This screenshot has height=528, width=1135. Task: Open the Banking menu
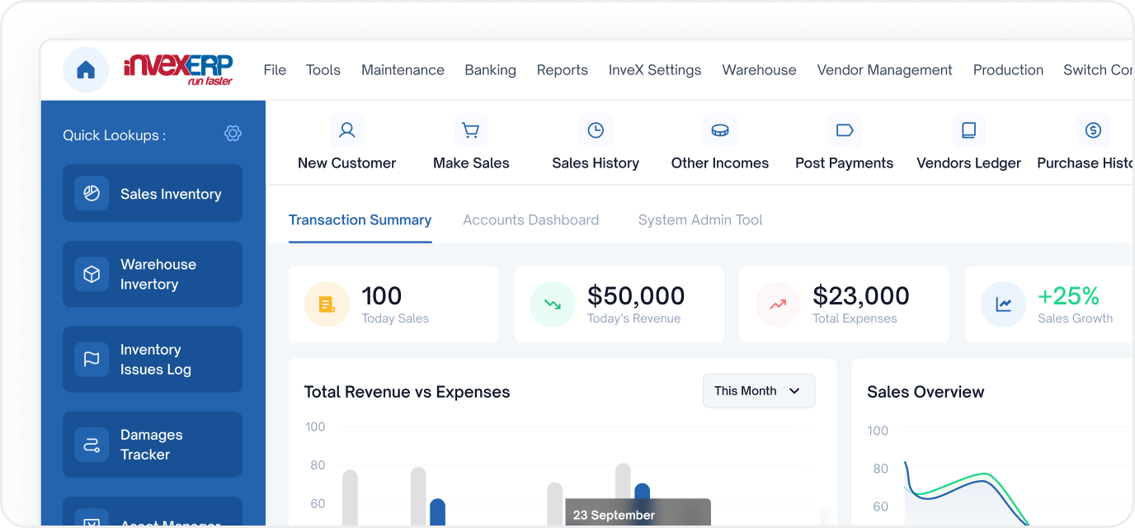click(490, 70)
